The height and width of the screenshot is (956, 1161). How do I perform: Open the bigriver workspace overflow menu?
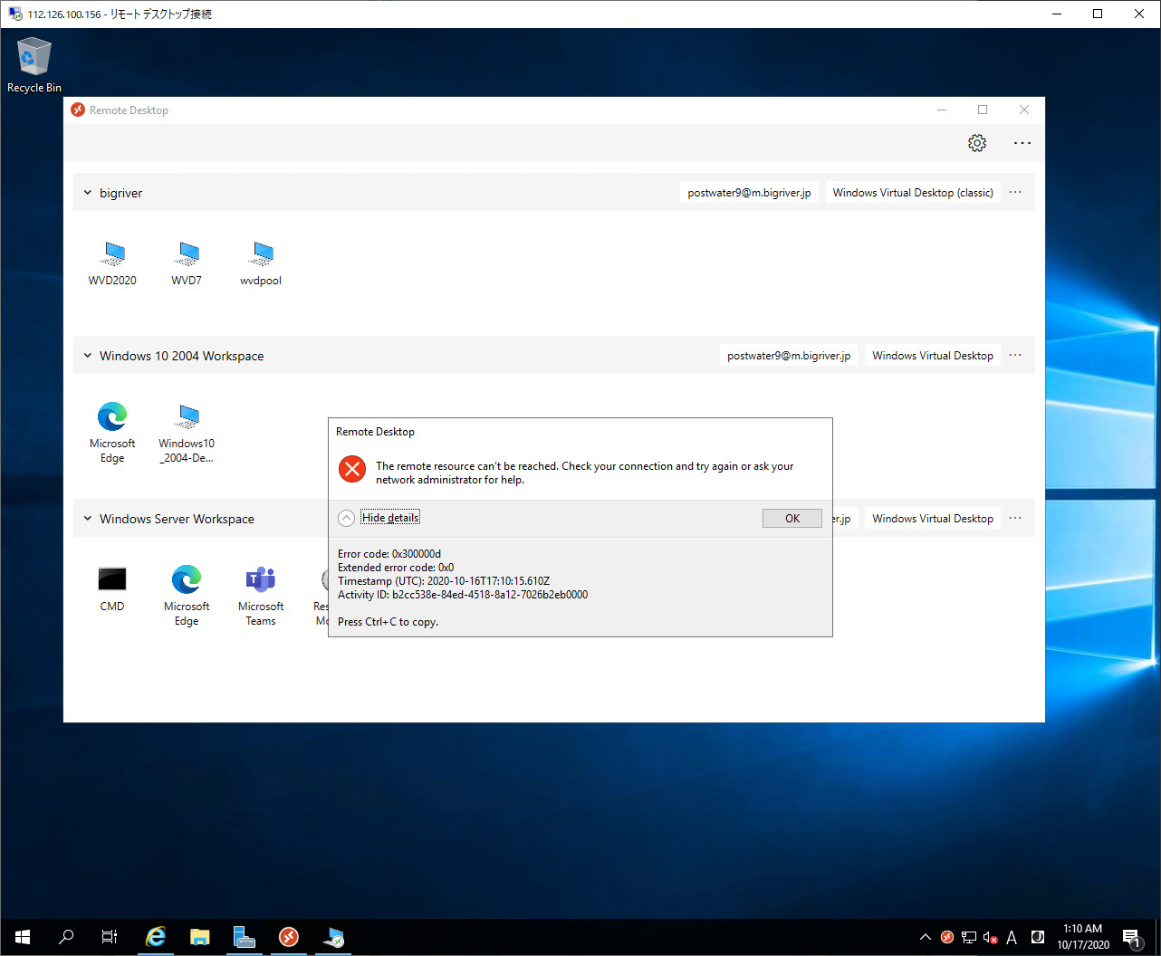(1014, 192)
